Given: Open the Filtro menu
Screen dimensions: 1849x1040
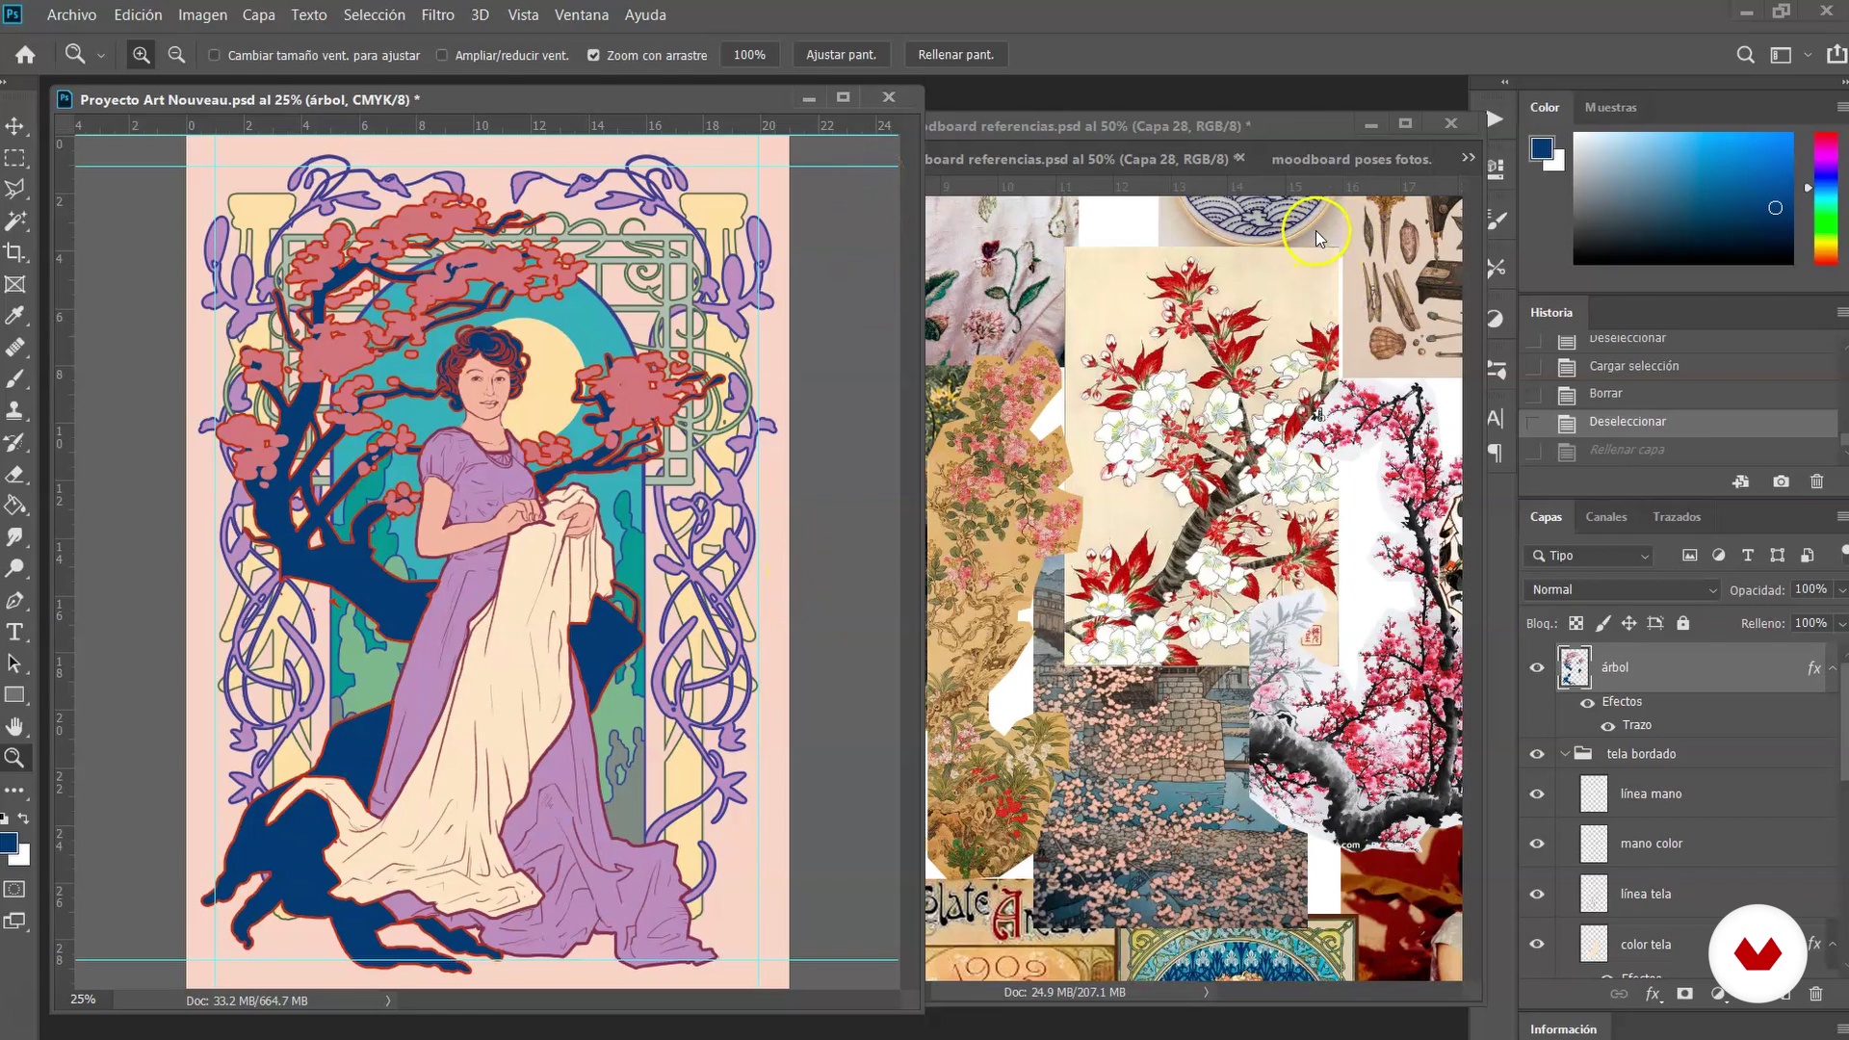Looking at the screenshot, I should (437, 14).
